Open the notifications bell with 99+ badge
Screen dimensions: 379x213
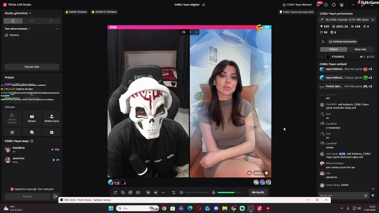click(x=318, y=4)
